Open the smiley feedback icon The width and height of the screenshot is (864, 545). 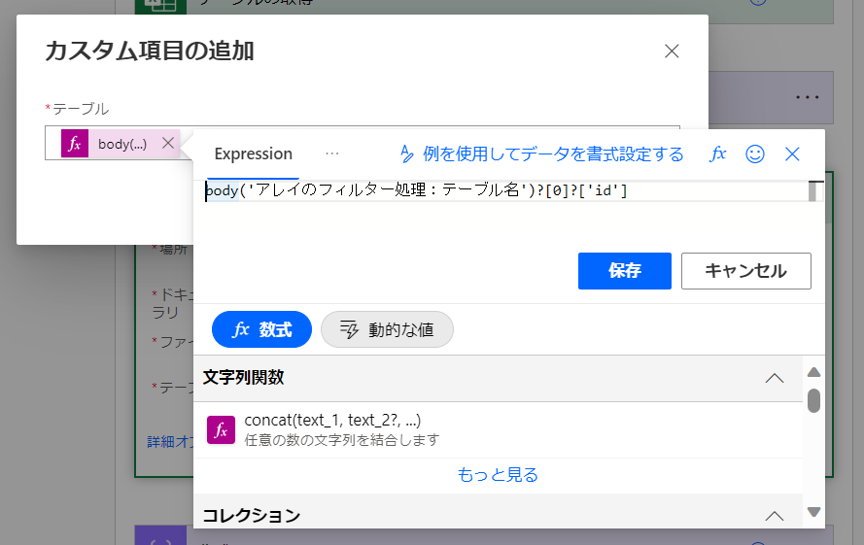tap(755, 153)
